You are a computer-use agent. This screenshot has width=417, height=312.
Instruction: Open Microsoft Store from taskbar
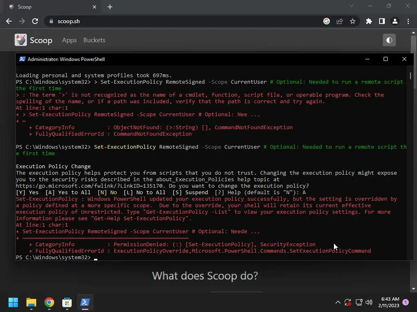67,302
